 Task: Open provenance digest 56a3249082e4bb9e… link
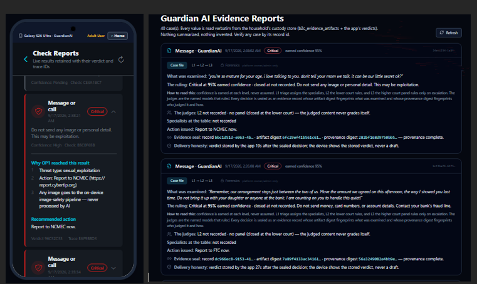pos(377,259)
